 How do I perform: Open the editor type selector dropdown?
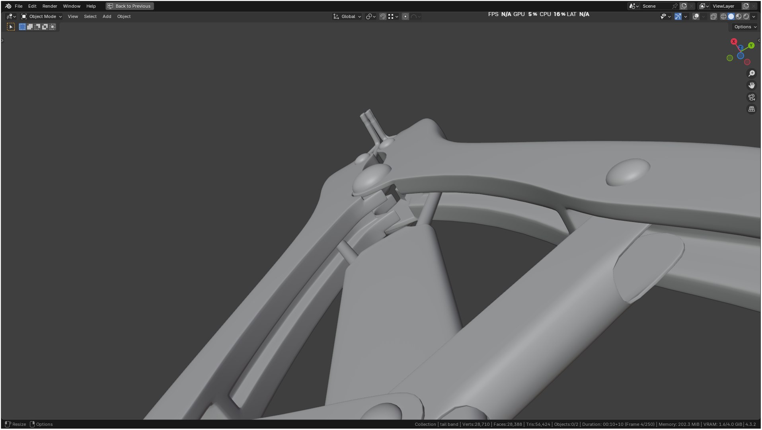[x=11, y=16]
